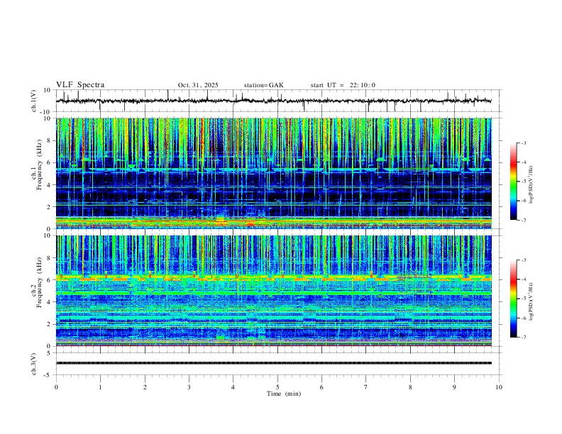The image size is (562, 434).
Task: Click the "-5" tick on ch.3(V) axis
Action: 48,375
